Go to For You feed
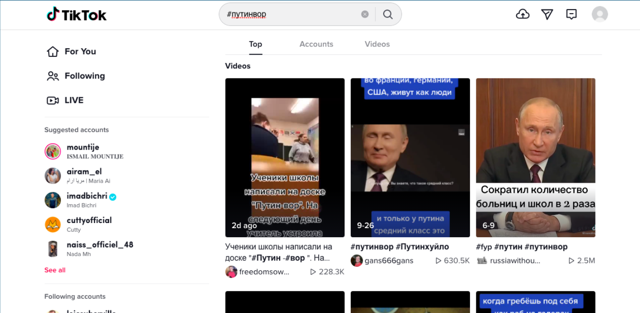 (x=71, y=51)
